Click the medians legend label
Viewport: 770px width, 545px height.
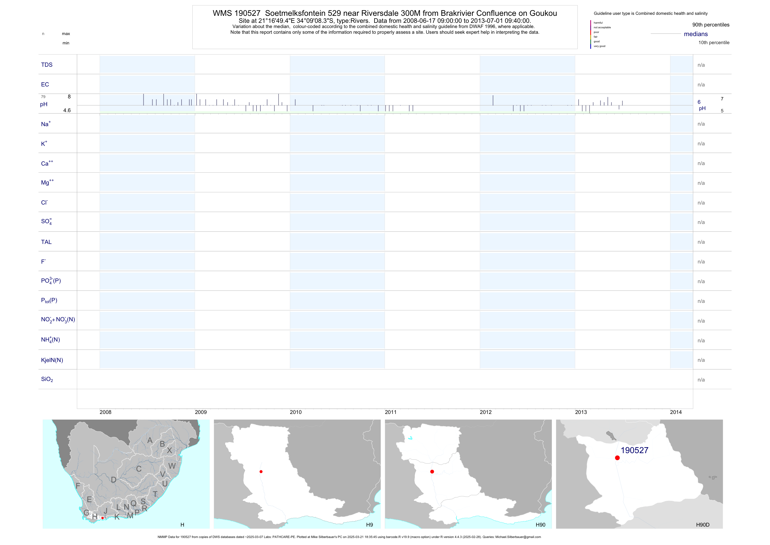pos(696,34)
